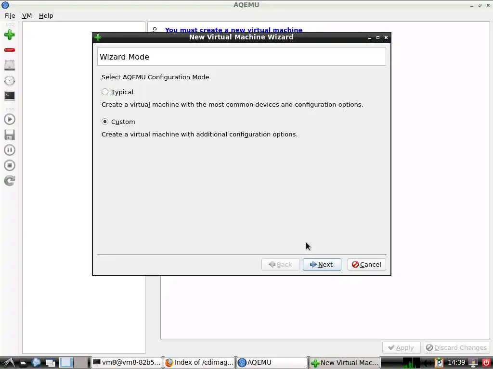Screen dimensions: 493x369
Task: Switch to AQEMU taskbar entry
Action: click(272, 363)
